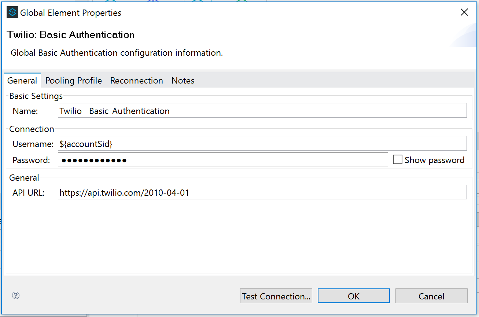Close the Global Element Properties dialog
The height and width of the screenshot is (317, 479).
point(464,12)
